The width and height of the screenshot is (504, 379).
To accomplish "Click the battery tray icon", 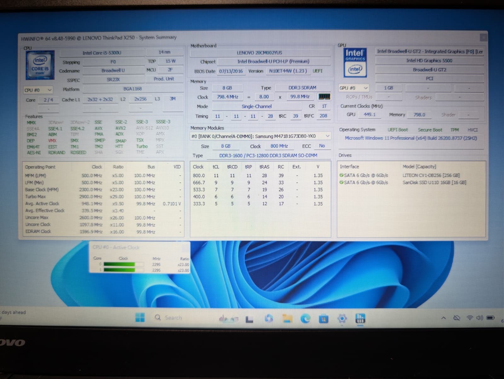I will point(490,318).
